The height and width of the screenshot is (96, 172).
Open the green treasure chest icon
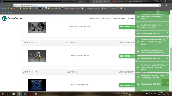tap(166, 82)
